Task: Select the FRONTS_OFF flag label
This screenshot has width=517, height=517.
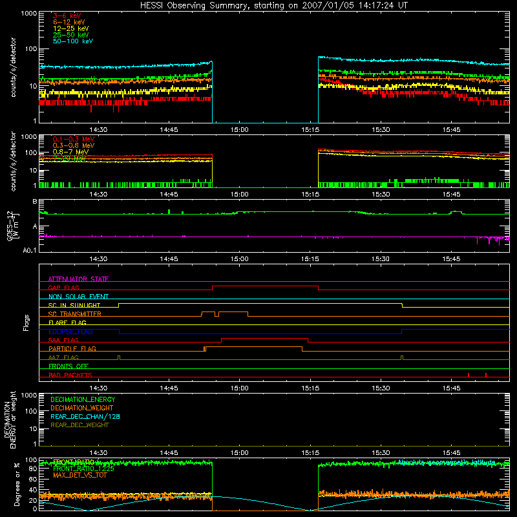Action: [x=69, y=366]
